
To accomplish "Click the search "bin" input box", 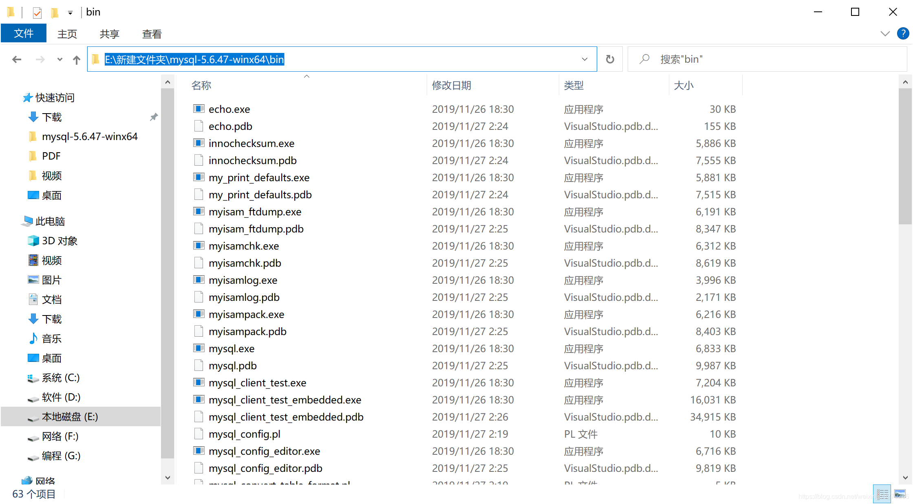I will (x=767, y=59).
